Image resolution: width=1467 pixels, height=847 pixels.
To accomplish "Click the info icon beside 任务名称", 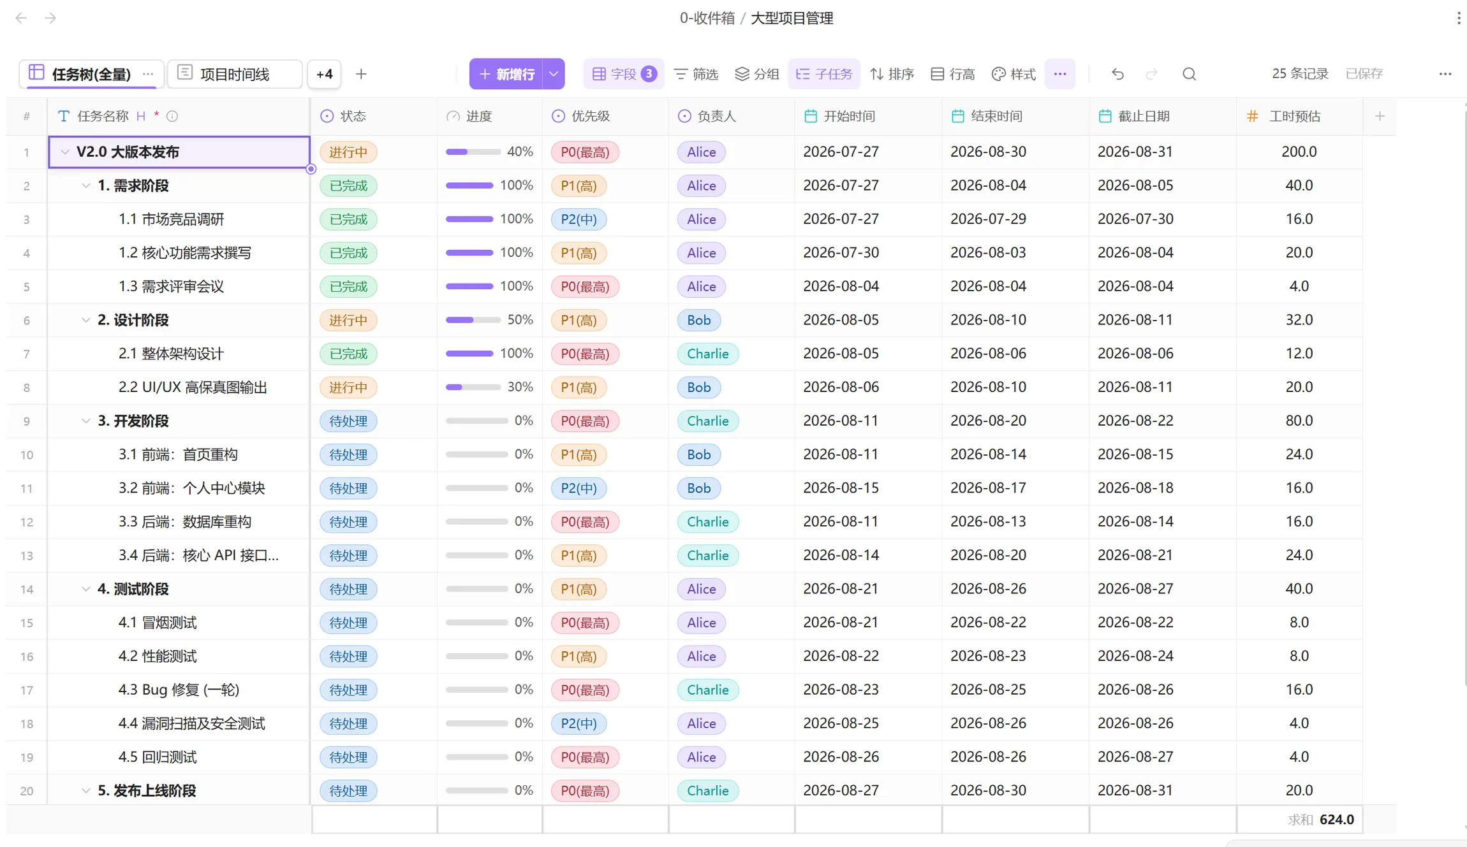I will 172,116.
